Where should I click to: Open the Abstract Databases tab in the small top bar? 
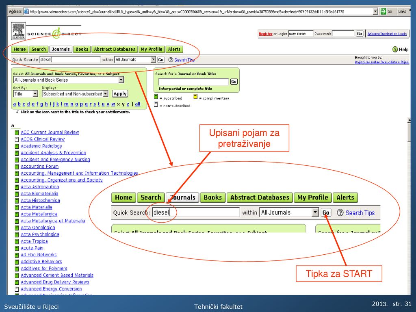[x=115, y=49]
